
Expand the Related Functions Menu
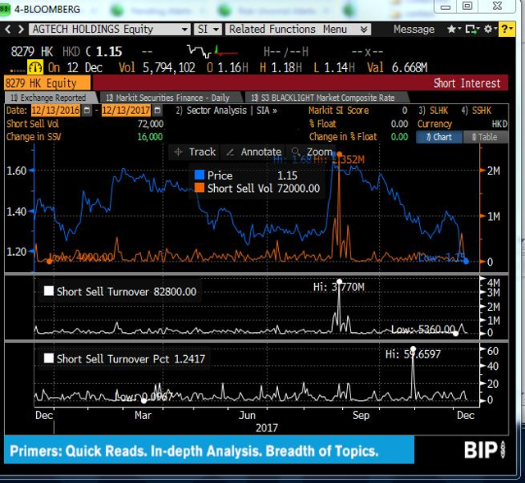(x=298, y=30)
